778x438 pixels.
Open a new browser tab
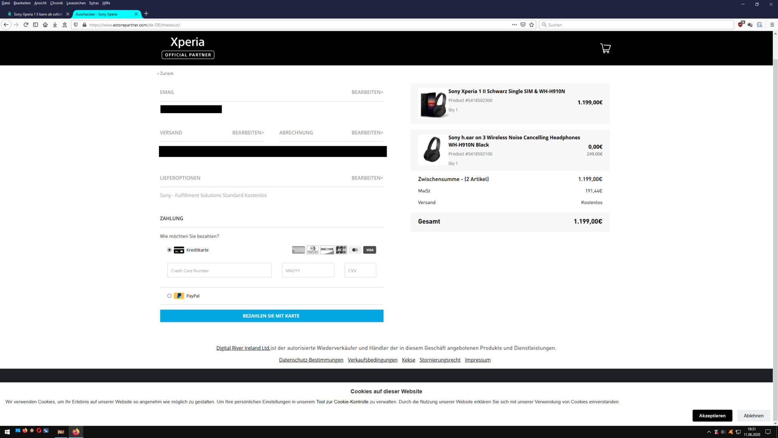[x=146, y=14]
